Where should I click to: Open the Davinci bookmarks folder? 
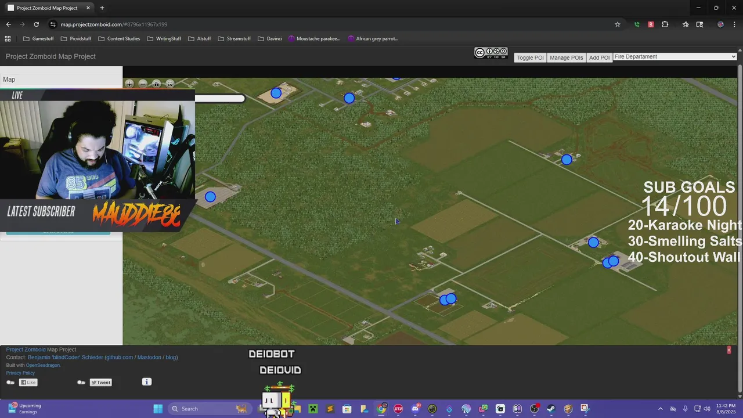269,38
